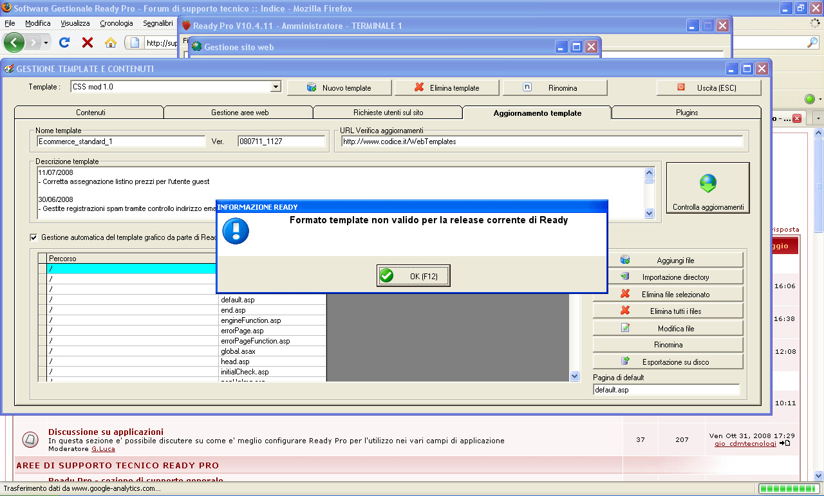The height and width of the screenshot is (496, 824).
Task: Select the Aggiornamento template tab
Action: tap(537, 113)
